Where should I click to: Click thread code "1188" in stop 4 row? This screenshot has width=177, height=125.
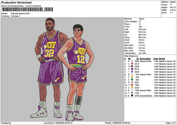tap(156, 69)
